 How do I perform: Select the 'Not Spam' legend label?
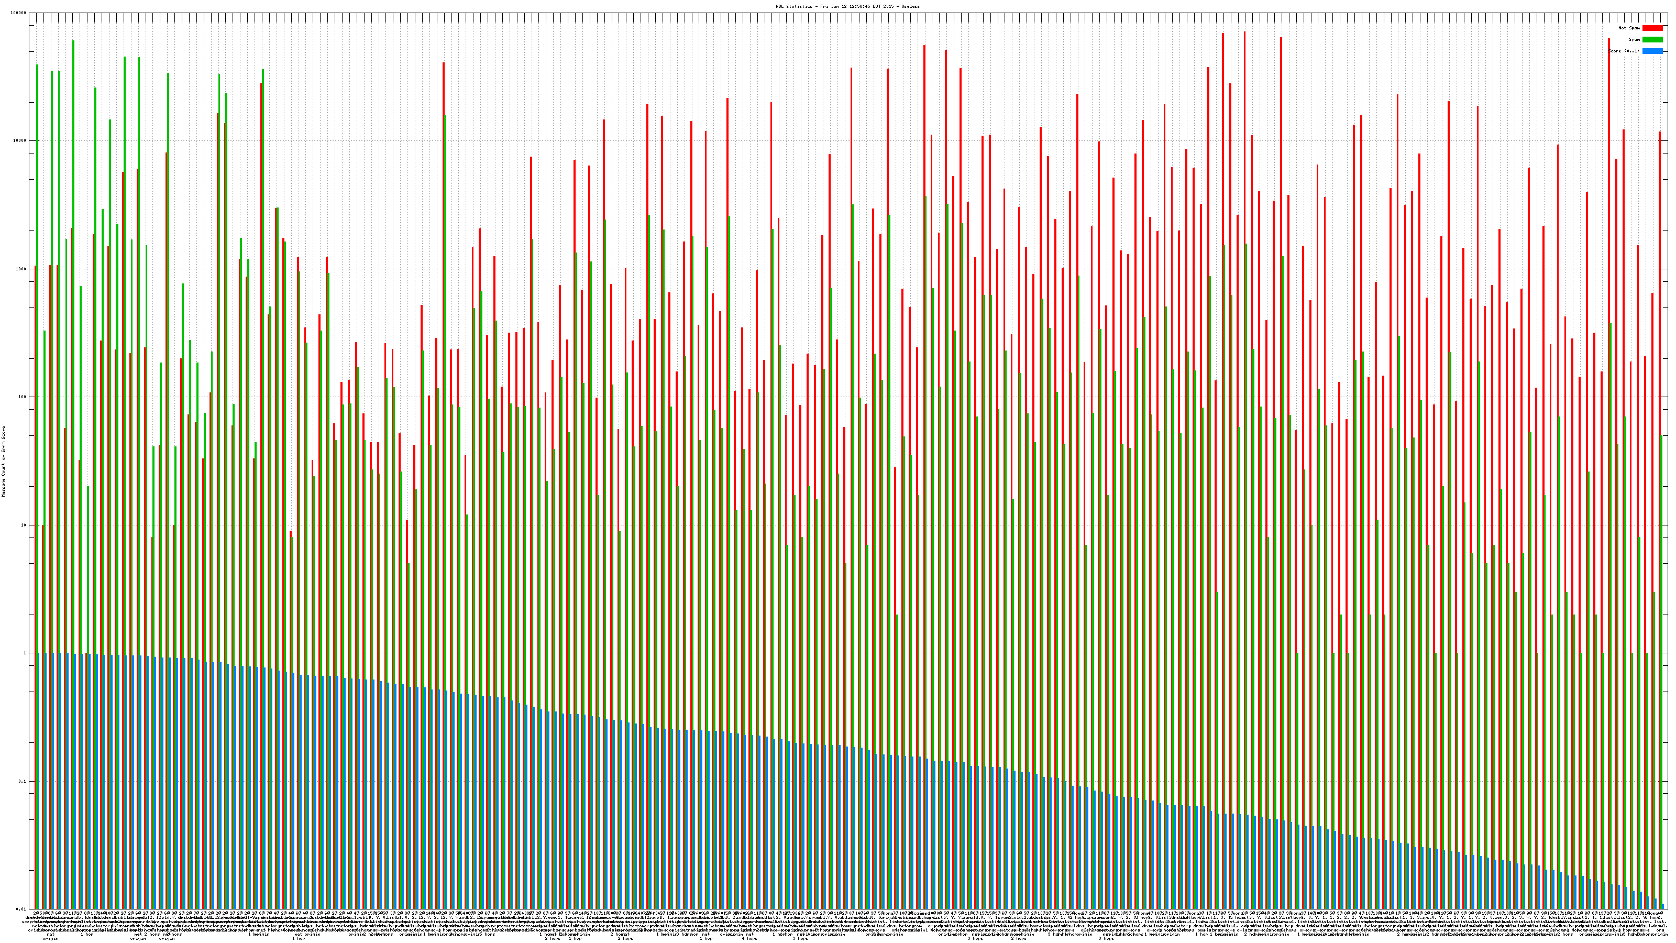(1629, 28)
